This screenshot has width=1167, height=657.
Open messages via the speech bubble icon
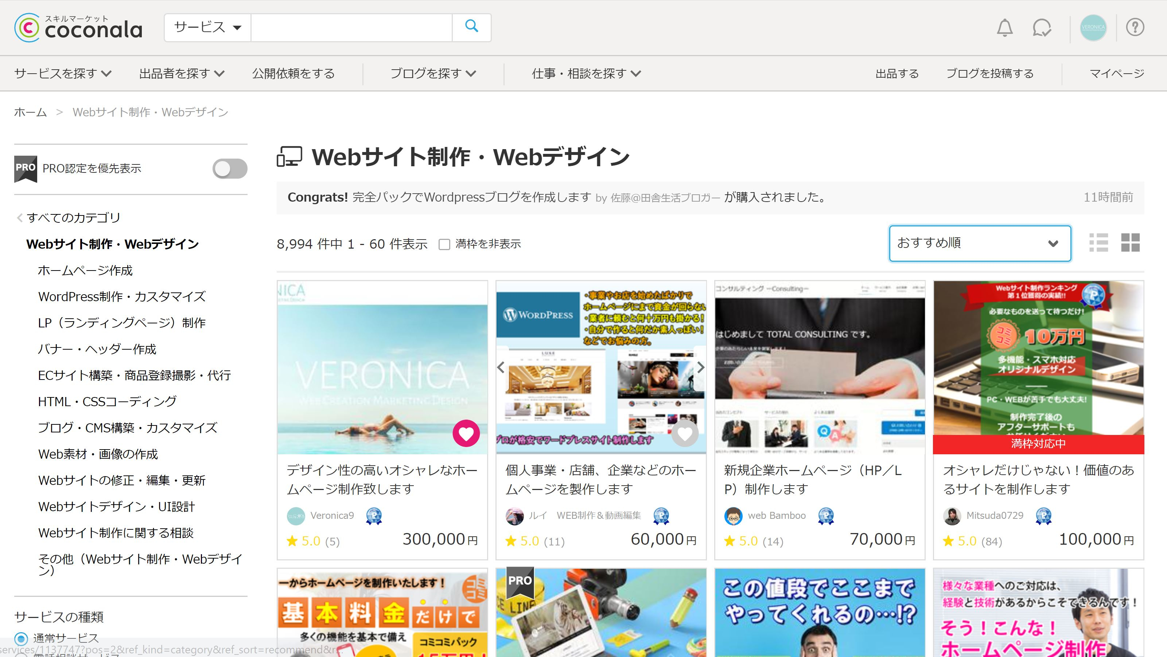coord(1042,28)
